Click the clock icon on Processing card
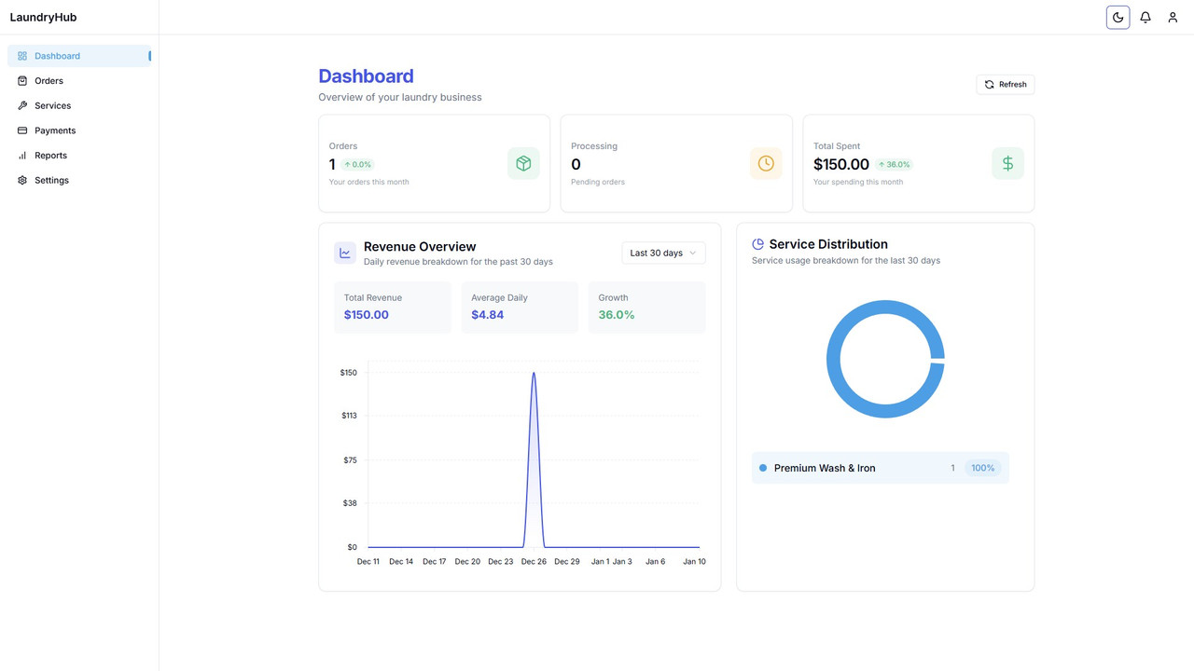1194x671 pixels. click(766, 163)
